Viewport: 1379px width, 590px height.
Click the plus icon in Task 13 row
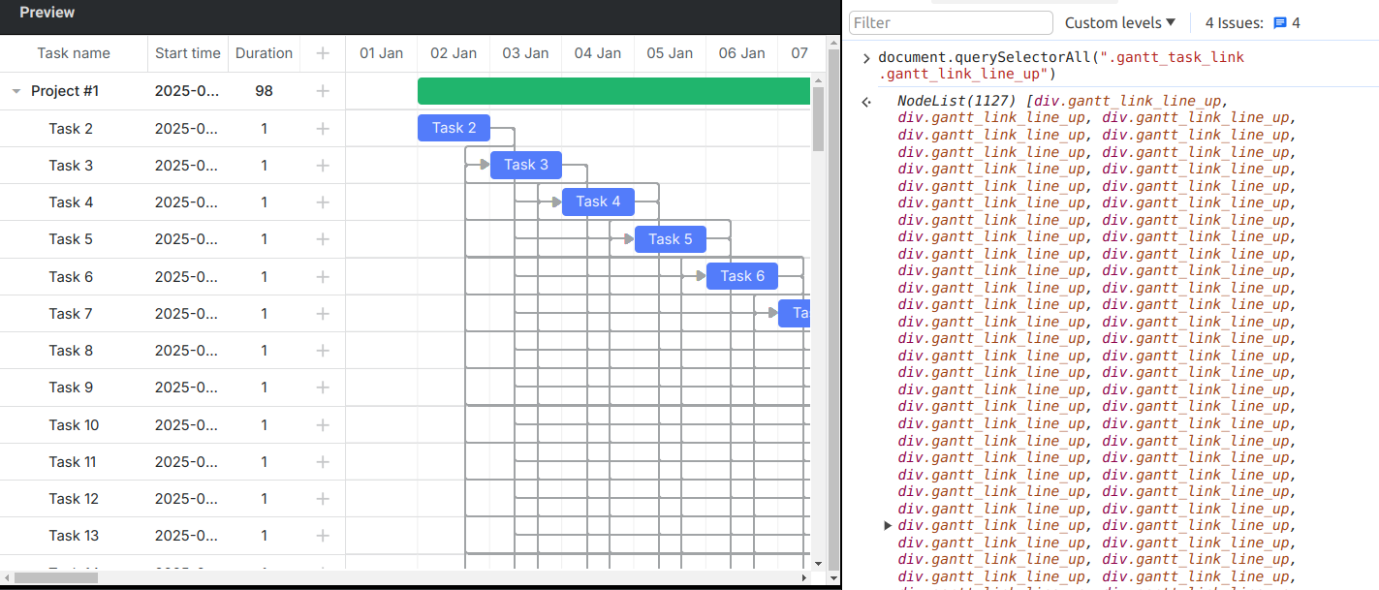(323, 536)
